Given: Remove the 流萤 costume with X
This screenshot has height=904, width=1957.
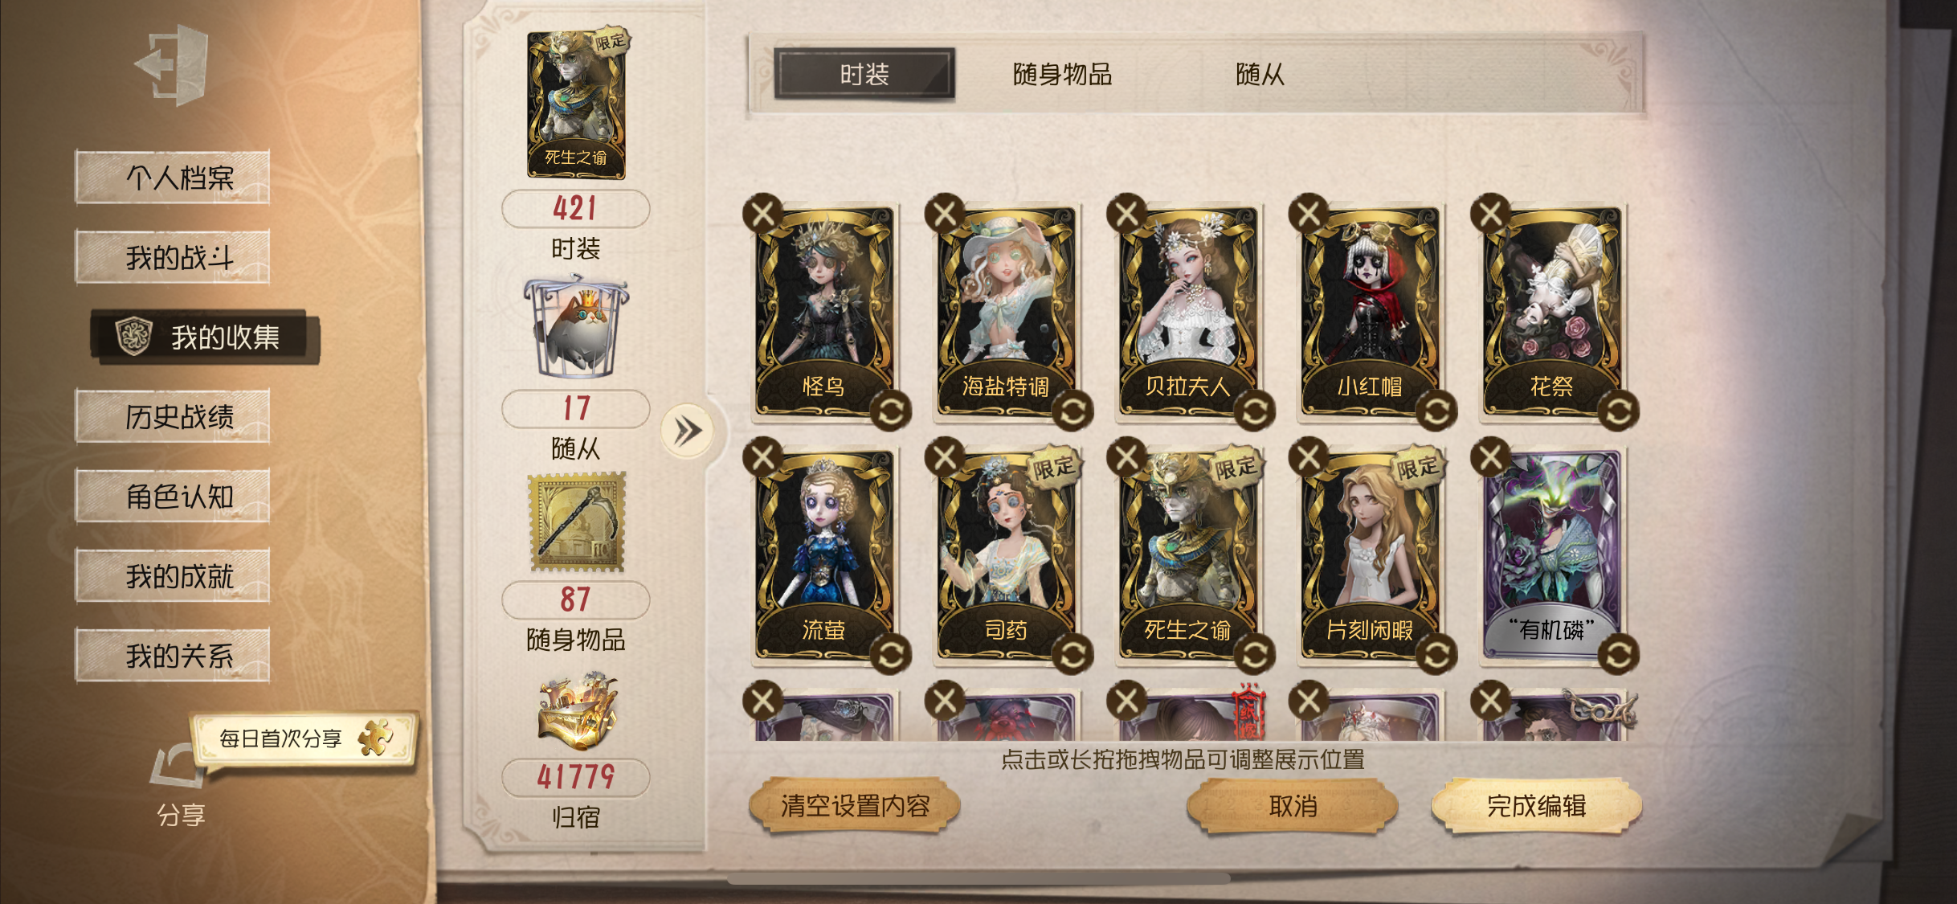Looking at the screenshot, I should point(763,457).
